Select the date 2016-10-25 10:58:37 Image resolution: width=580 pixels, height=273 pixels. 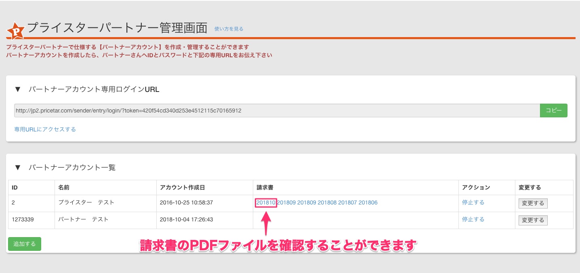[x=186, y=202]
